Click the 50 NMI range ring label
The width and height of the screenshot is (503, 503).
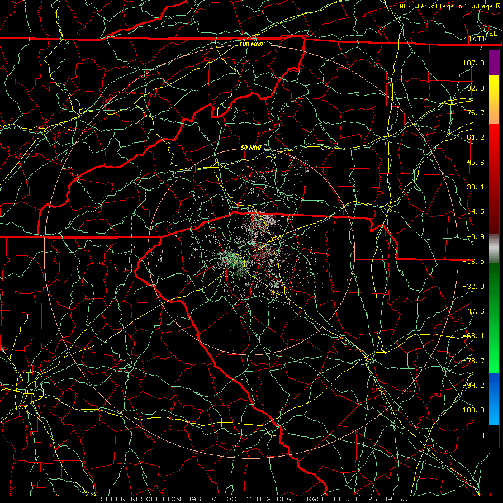coord(251,148)
